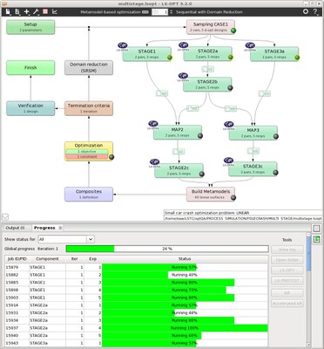This screenshot has width=324, height=349.
Task: Click the help question mark icon
Action: tap(315, 11)
